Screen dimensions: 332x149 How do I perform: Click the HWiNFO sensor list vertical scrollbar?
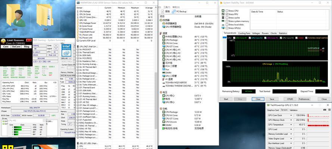coord(156,100)
